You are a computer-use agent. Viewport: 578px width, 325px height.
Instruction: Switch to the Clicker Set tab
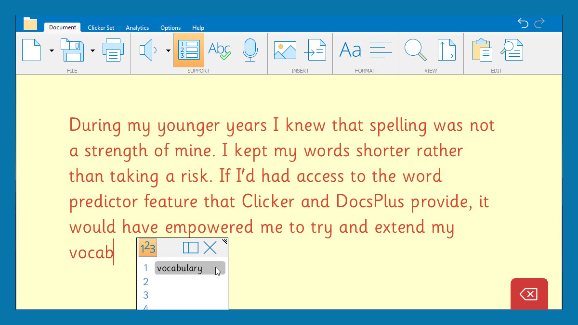[x=101, y=28]
